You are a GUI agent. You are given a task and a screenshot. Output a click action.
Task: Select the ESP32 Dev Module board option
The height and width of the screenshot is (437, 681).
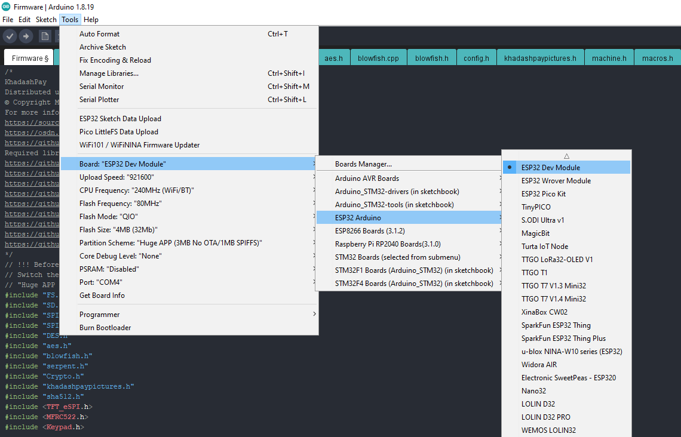coord(566,168)
